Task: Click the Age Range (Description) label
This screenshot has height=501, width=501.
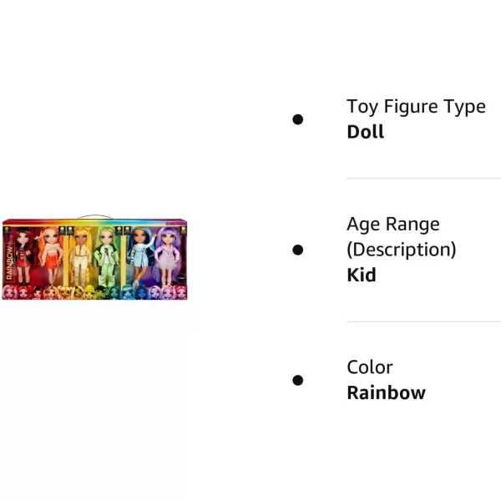Action: [402, 237]
